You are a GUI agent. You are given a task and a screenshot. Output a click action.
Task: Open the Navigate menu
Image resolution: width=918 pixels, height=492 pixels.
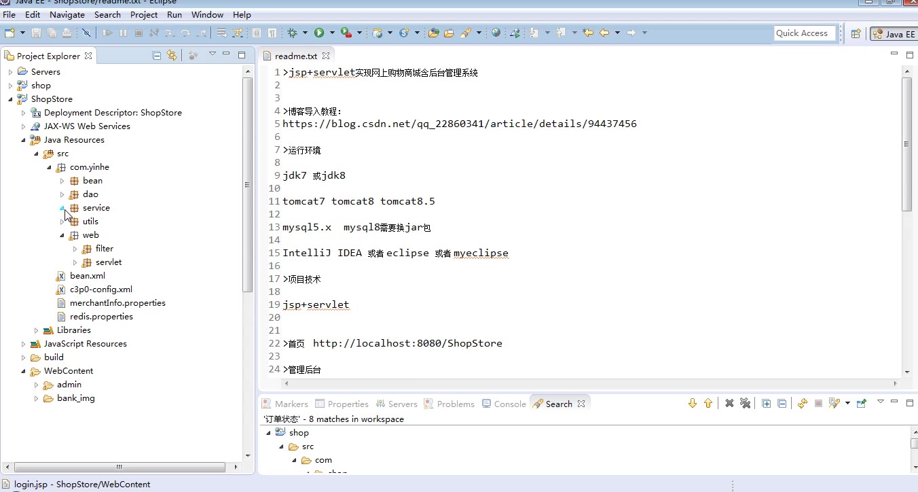click(67, 14)
